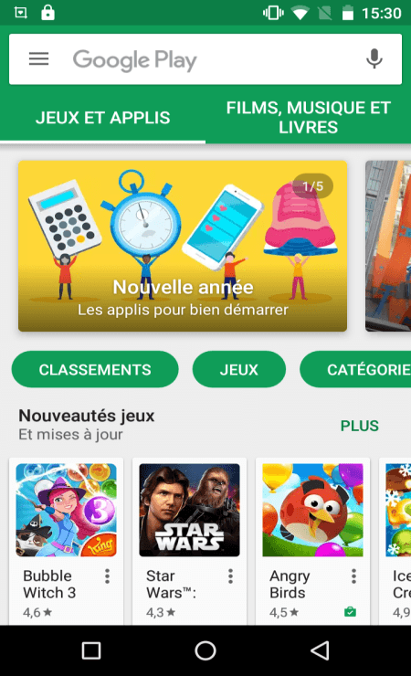Open Star Wars three-dot options menu
The width and height of the screenshot is (411, 676).
230,576
